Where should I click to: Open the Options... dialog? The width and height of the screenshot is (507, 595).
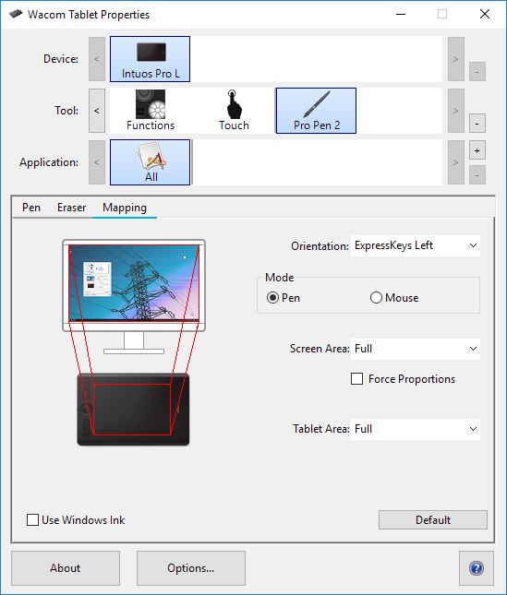[191, 568]
